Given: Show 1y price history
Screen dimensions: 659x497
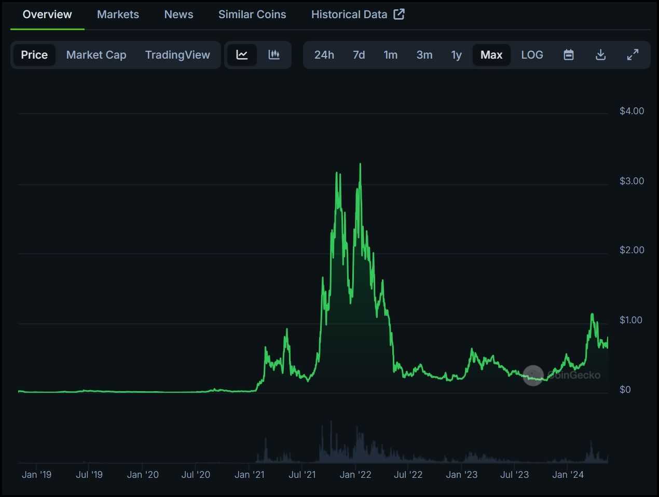Looking at the screenshot, I should [456, 54].
